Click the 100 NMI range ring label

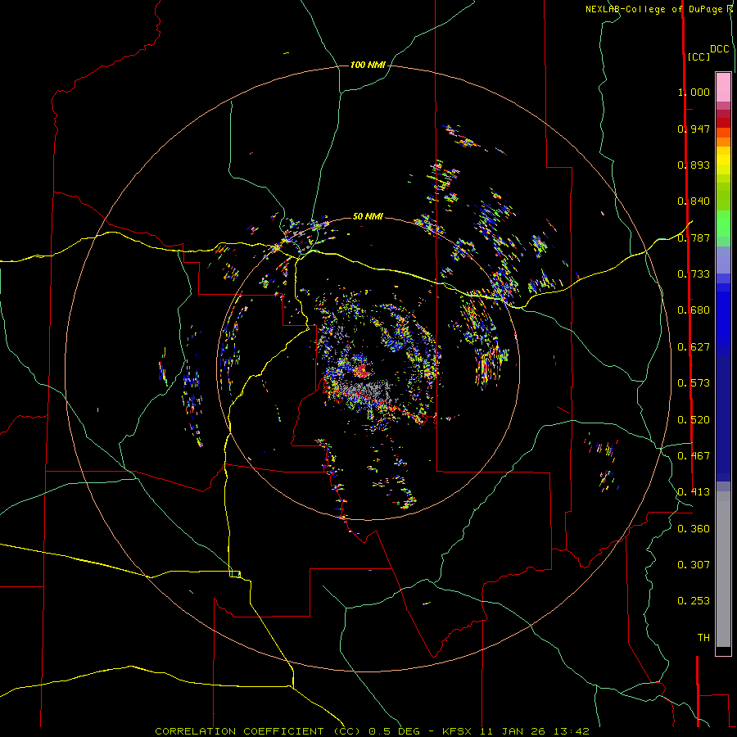pos(368,65)
